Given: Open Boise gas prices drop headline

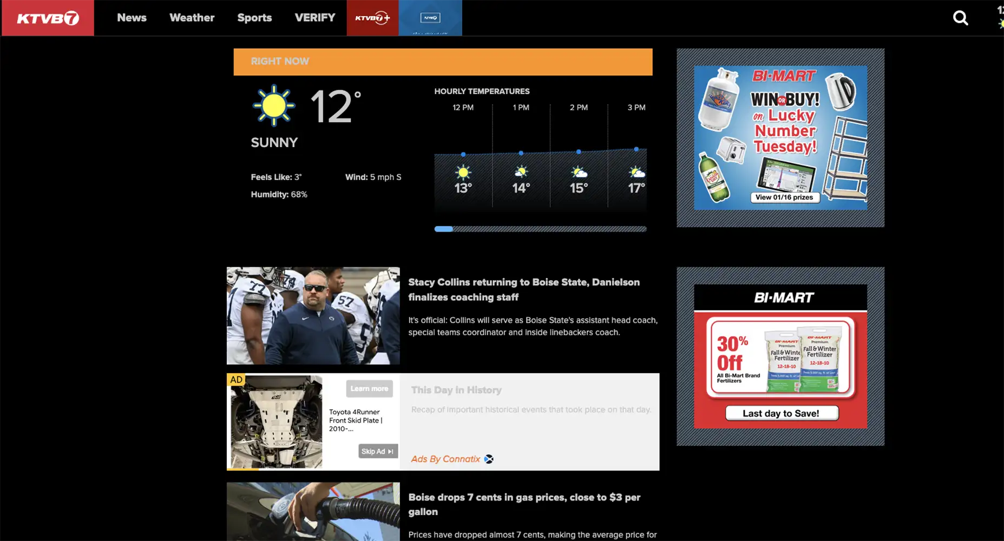Looking at the screenshot, I should click(x=524, y=504).
